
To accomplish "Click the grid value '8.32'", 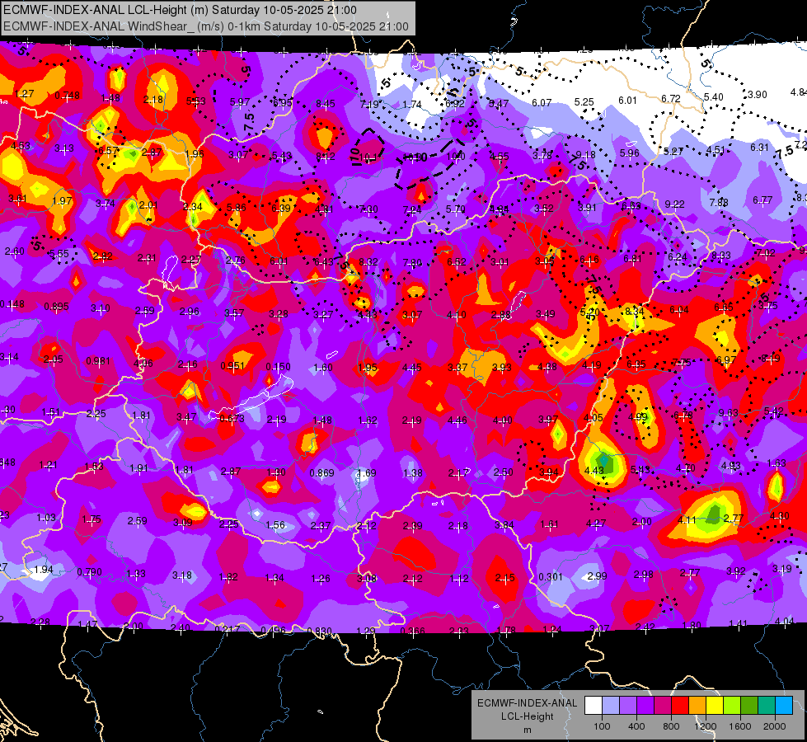I will (x=368, y=262).
